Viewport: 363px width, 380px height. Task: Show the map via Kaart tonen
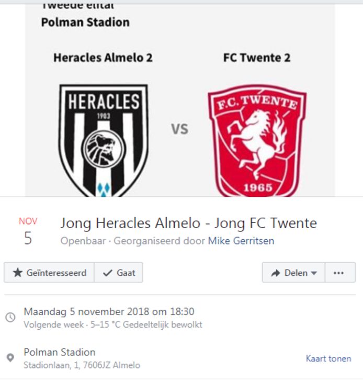328,359
